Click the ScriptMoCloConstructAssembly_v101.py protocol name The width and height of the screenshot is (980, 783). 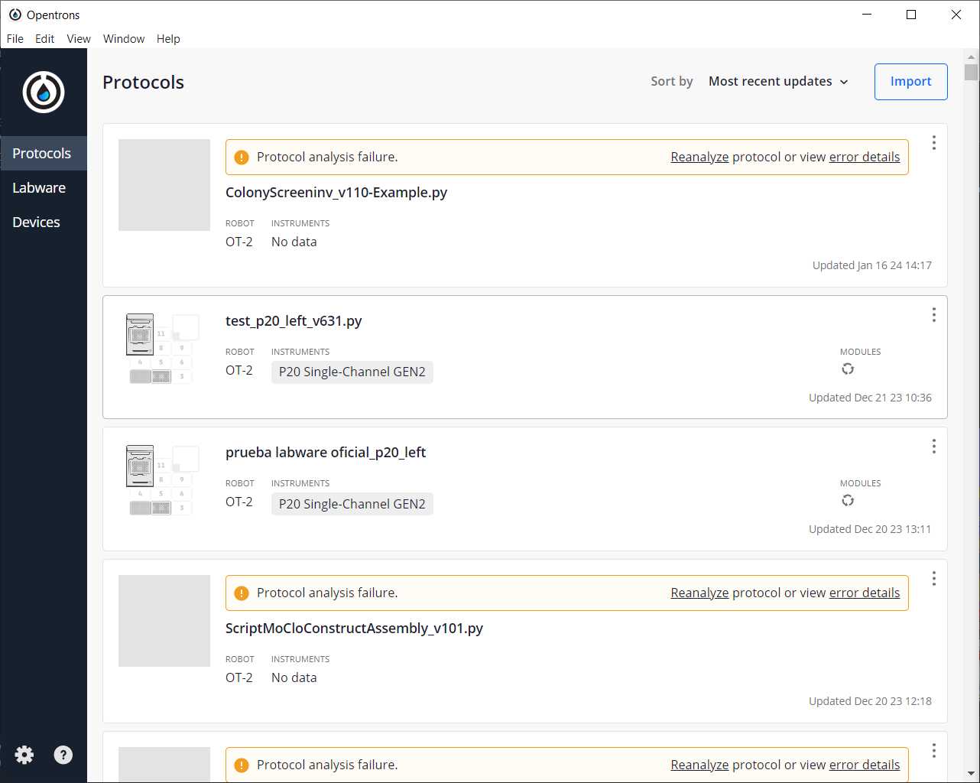click(354, 629)
